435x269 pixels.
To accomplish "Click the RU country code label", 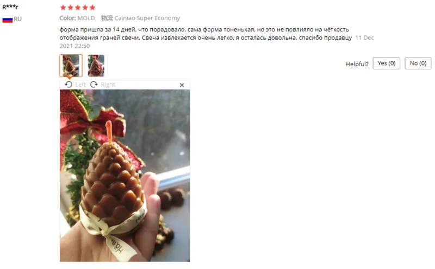I will pyautogui.click(x=18, y=19).
